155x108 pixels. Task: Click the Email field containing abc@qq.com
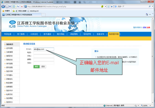click(44, 49)
